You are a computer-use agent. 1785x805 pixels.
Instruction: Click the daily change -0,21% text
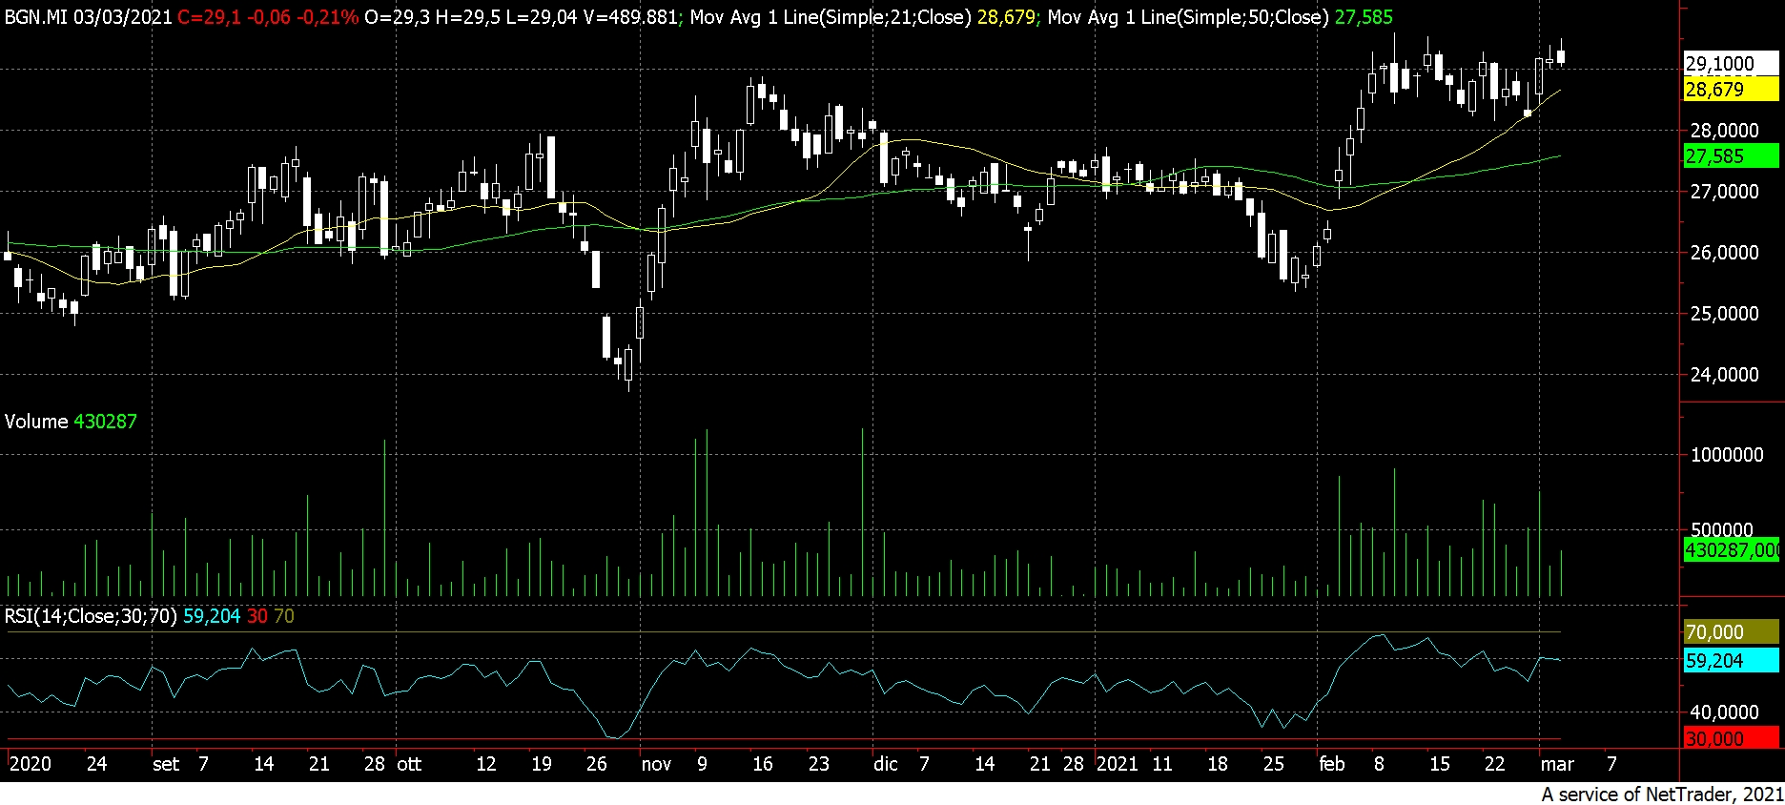[327, 17]
